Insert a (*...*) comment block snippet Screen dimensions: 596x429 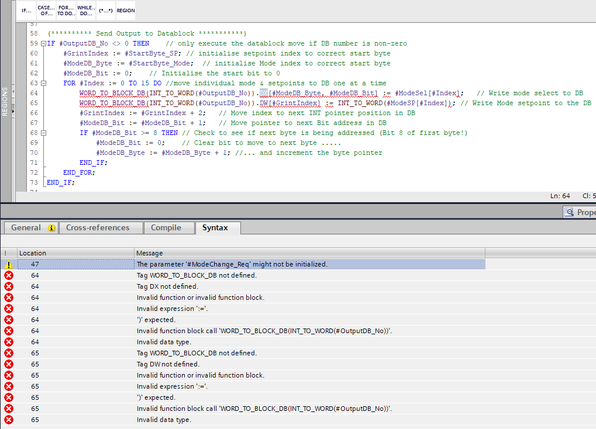pos(106,11)
